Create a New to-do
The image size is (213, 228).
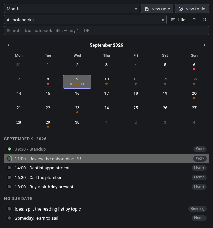pyautogui.click(x=192, y=9)
